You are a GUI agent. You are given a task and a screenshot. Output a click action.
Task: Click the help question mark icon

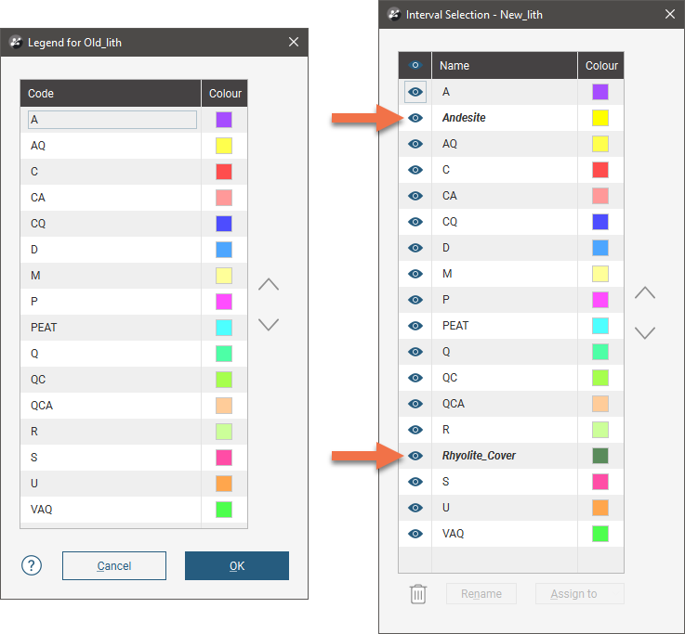pyautogui.click(x=32, y=565)
